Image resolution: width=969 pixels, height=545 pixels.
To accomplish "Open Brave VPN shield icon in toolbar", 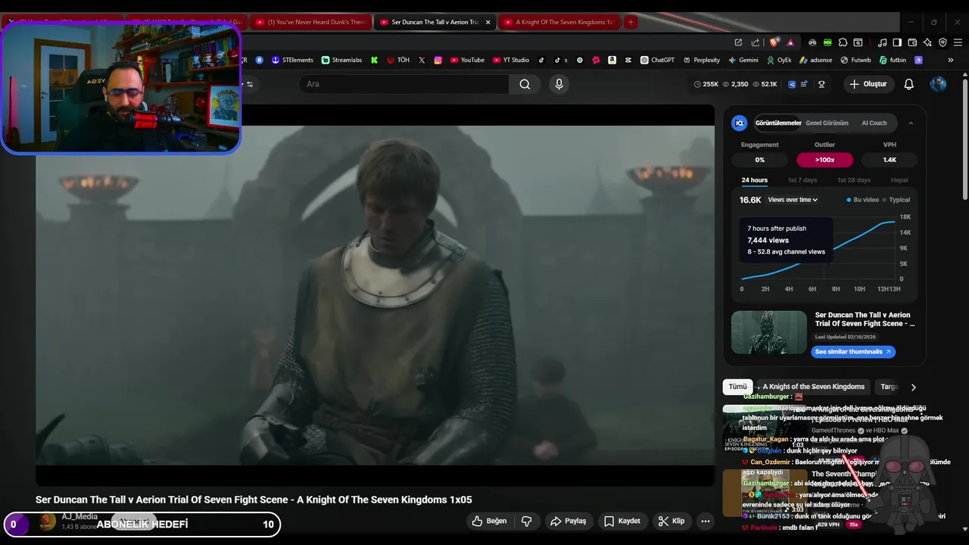I will click(x=943, y=42).
